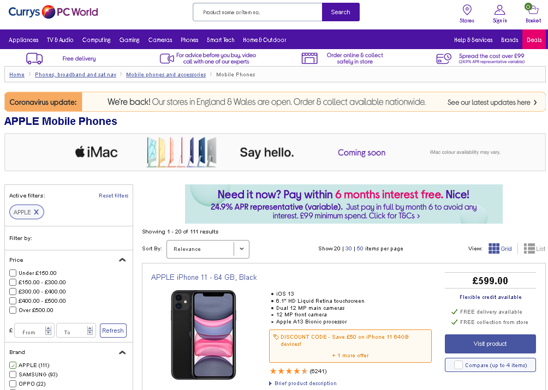Click the 6 months interest free banner
The width and height of the screenshot is (548, 390).
click(x=343, y=204)
